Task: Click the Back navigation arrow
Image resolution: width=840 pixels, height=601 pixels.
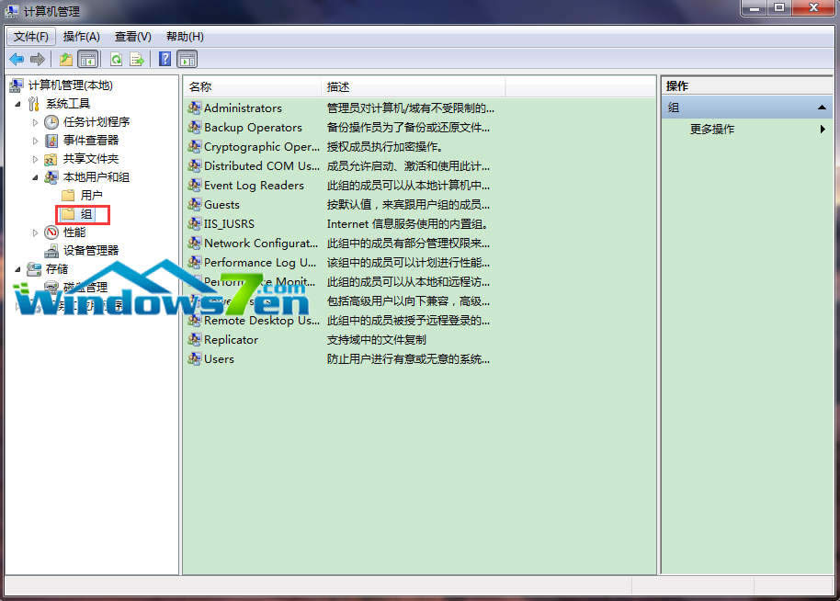Action: coord(17,59)
